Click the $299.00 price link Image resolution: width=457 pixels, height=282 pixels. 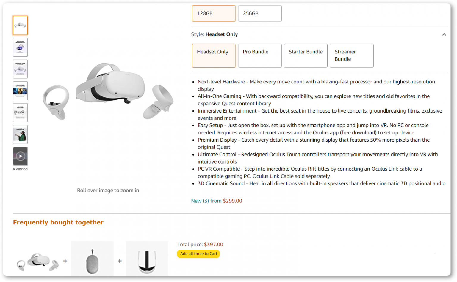pos(232,201)
